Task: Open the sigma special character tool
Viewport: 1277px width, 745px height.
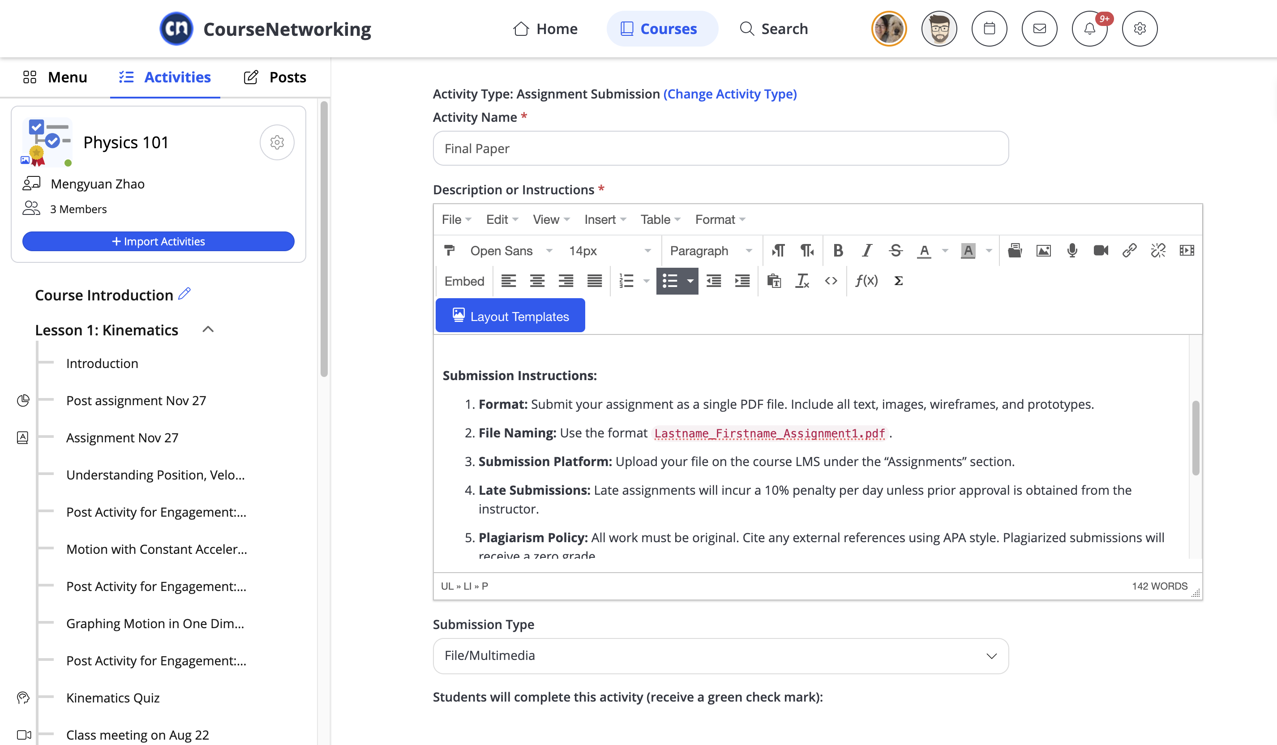Action: point(899,281)
